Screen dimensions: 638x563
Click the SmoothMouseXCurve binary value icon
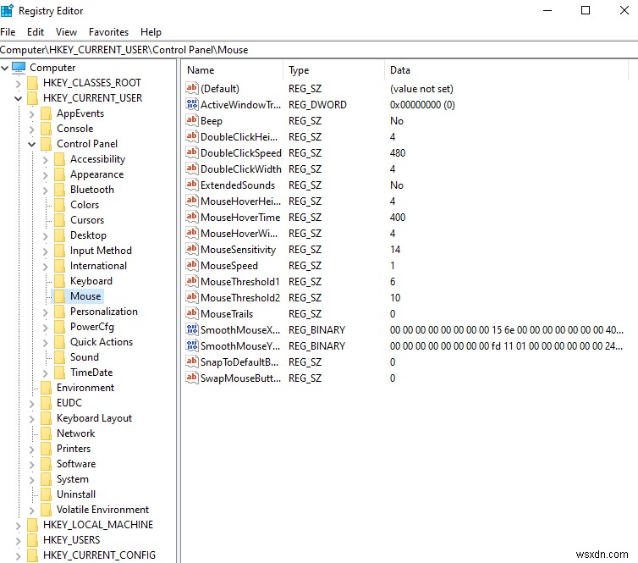pos(191,329)
